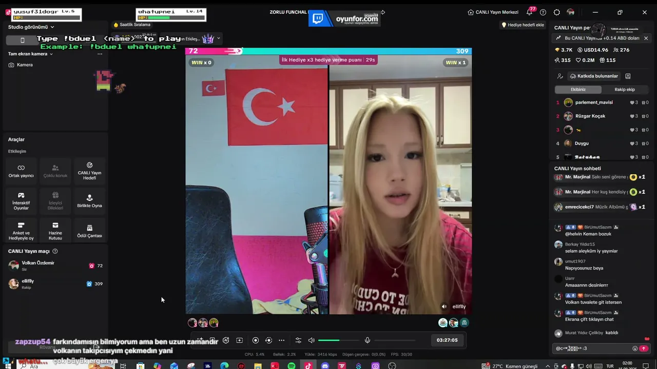
Task: Open chat user umut1907
Action: tap(575, 261)
